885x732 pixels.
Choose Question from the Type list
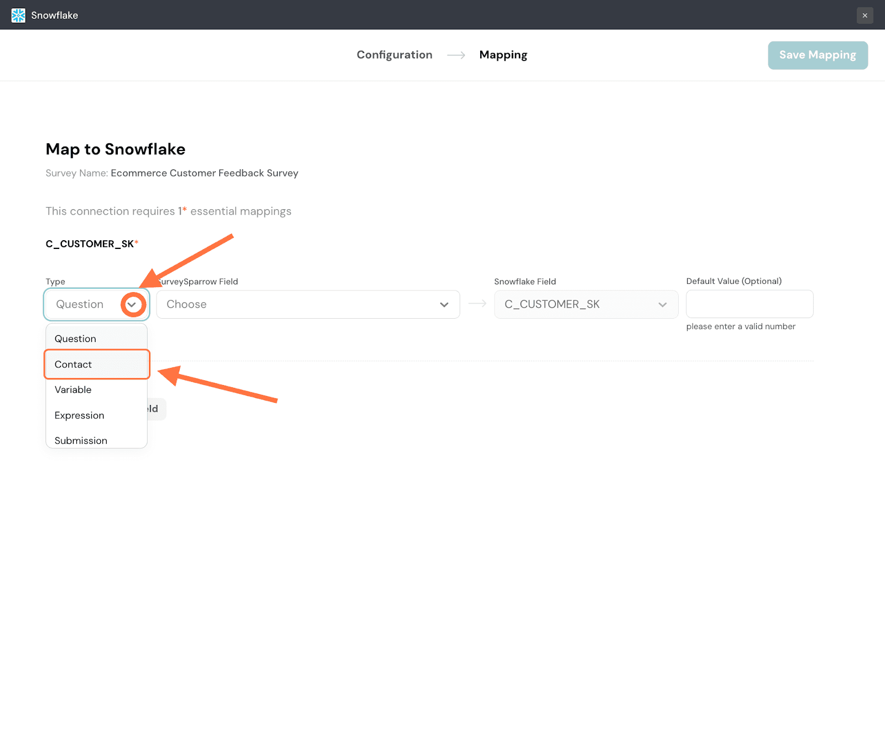75,339
